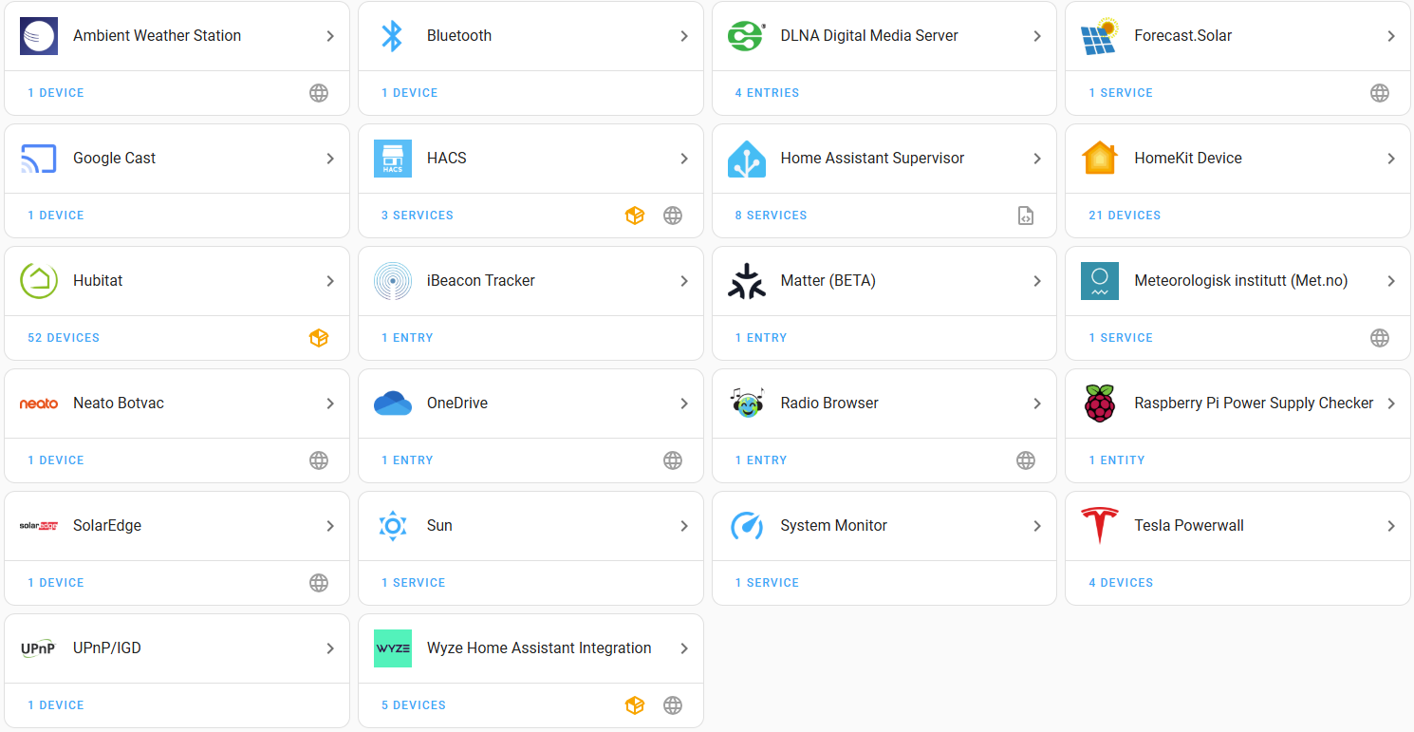Expand DLNA Digital Media Server chevron
The image size is (1414, 732).
point(1037,36)
